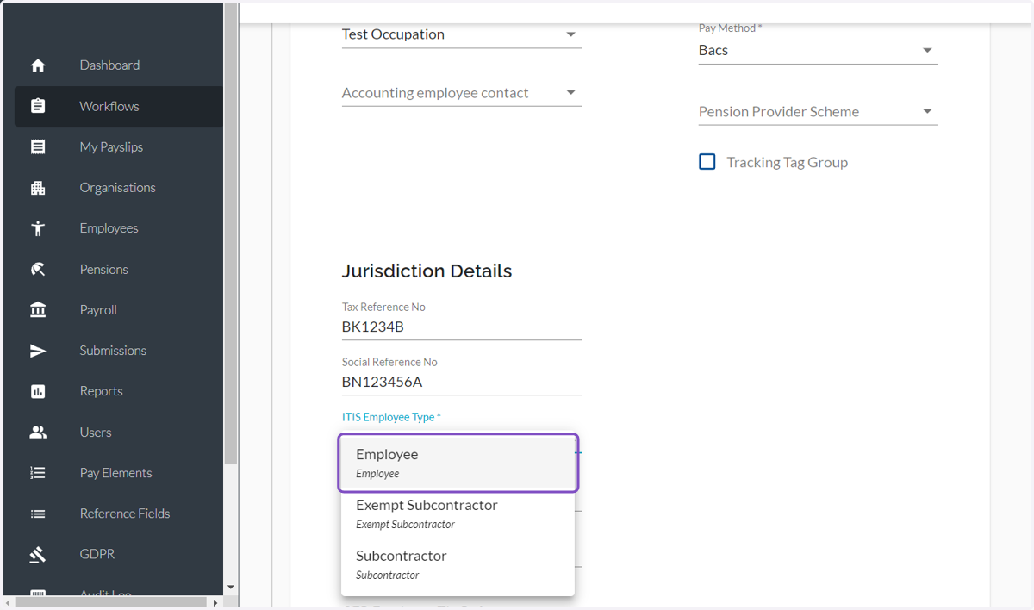Viewport: 1034px width, 610px height.
Task: Click the Organisations building icon
Action: pos(38,188)
